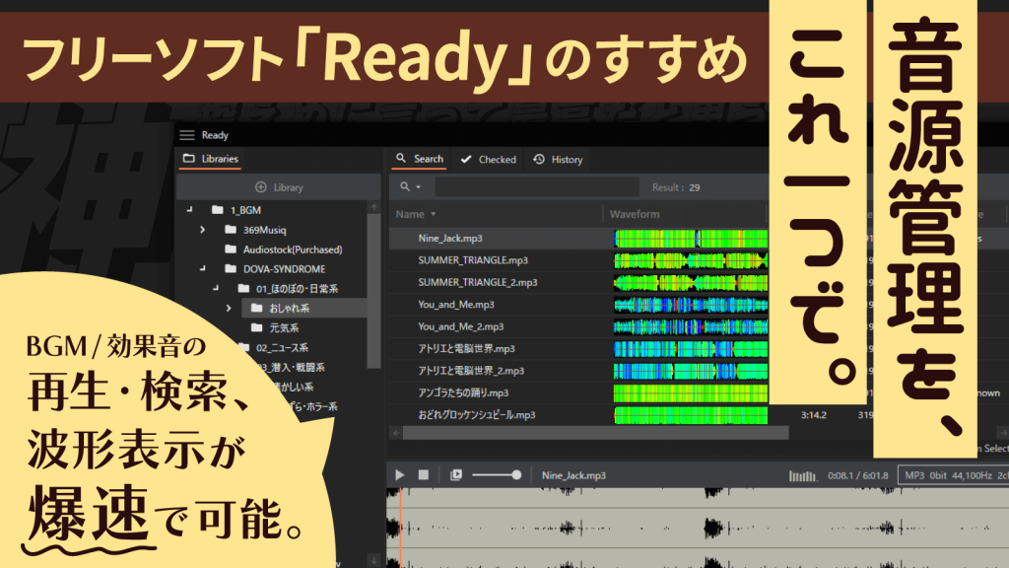
Task: Open the hamburger menu beside Ready
Action: [187, 135]
